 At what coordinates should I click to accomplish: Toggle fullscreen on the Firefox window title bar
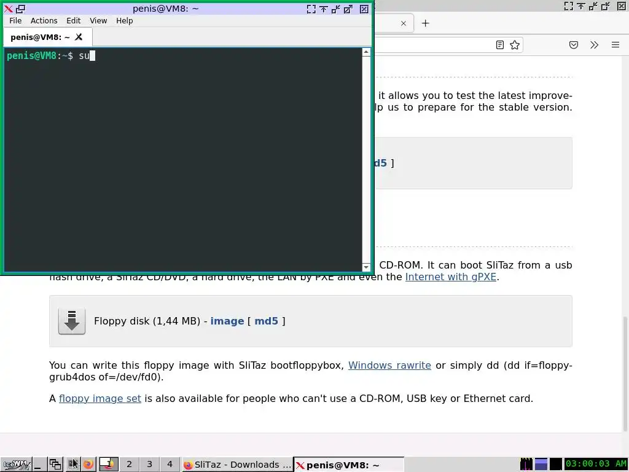(568, 6)
